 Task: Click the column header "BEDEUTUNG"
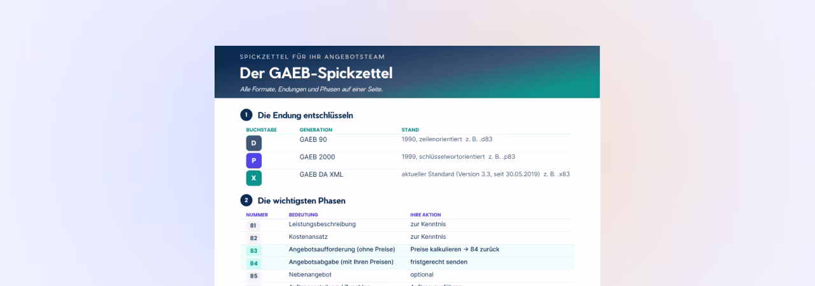303,215
